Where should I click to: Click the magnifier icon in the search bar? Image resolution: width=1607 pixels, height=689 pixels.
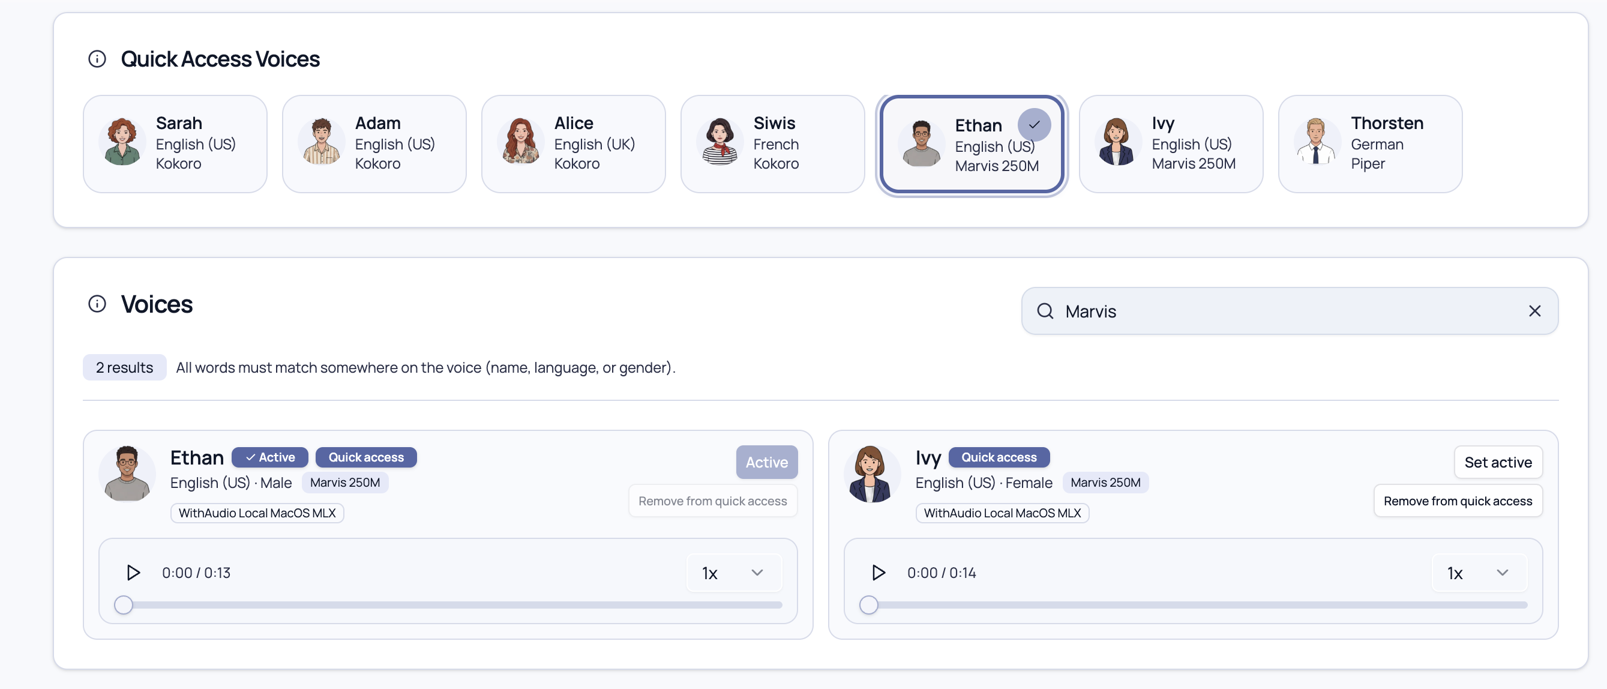coord(1045,310)
